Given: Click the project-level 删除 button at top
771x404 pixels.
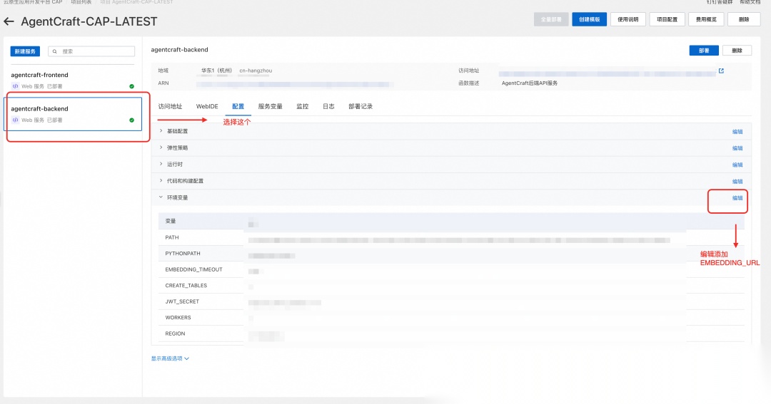Looking at the screenshot, I should click(744, 20).
